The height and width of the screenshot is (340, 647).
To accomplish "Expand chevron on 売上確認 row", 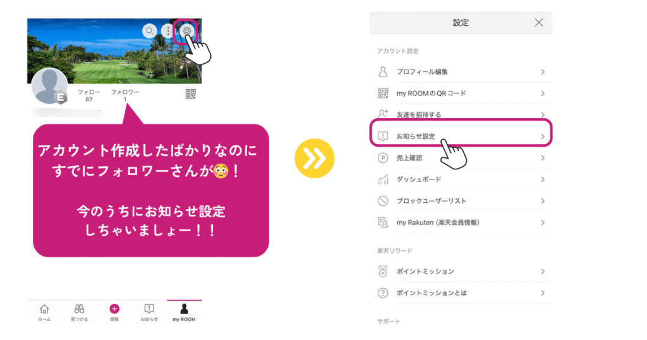I will coord(543,158).
